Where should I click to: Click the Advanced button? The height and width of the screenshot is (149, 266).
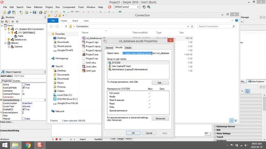[160, 118]
